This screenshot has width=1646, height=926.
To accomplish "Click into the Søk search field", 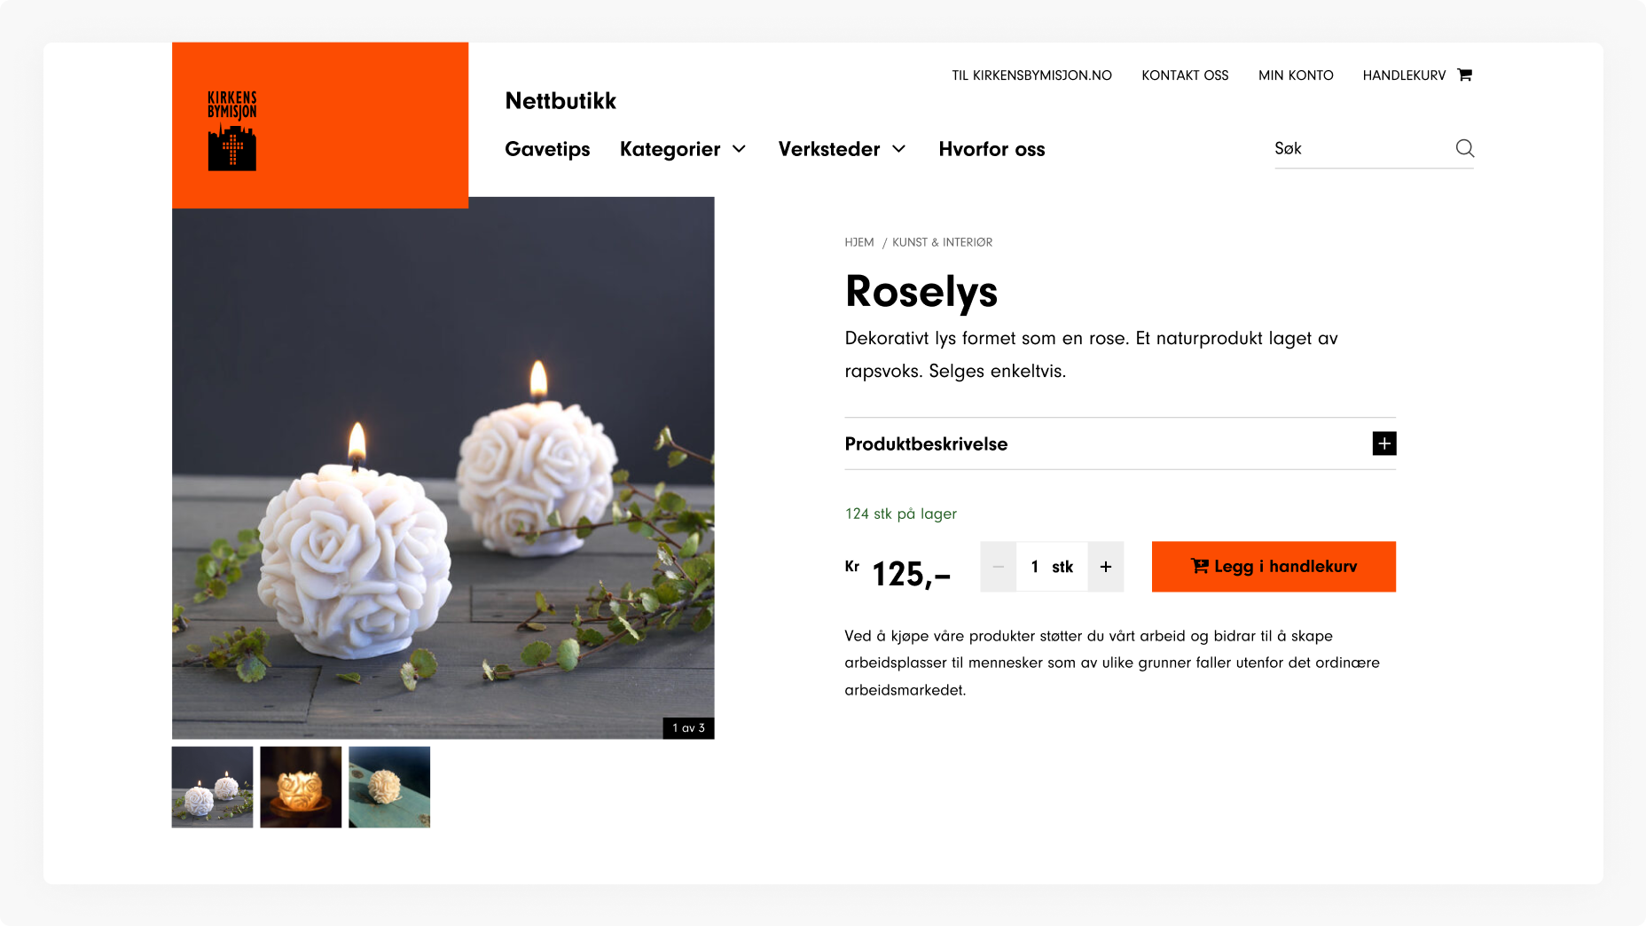I will click(x=1361, y=148).
